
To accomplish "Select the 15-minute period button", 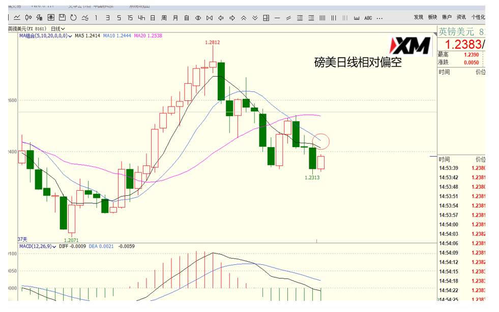I will pos(130,18).
